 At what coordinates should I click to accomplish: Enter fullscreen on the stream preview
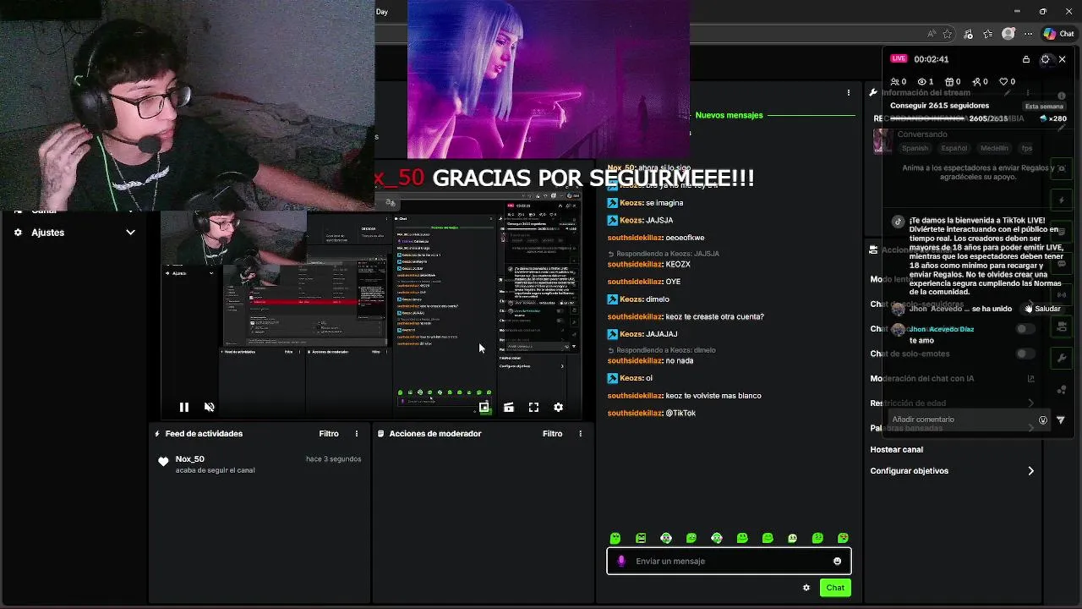point(533,407)
